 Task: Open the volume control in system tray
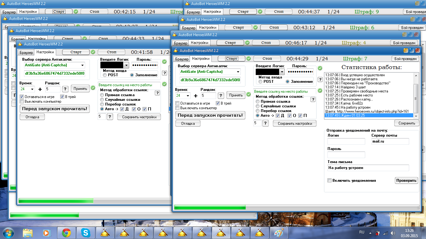pos(392,233)
